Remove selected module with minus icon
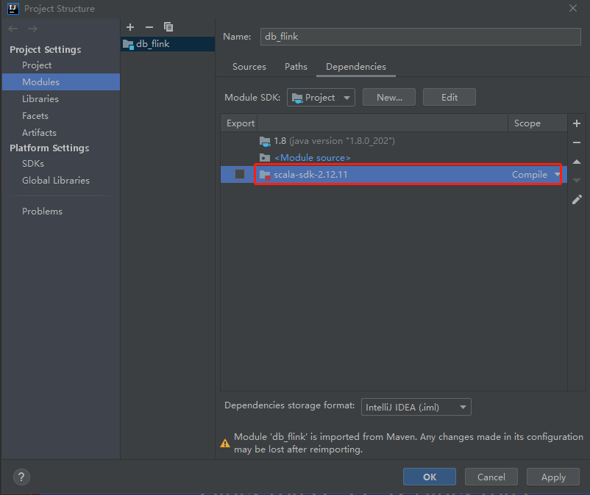The image size is (590, 495). [x=149, y=27]
